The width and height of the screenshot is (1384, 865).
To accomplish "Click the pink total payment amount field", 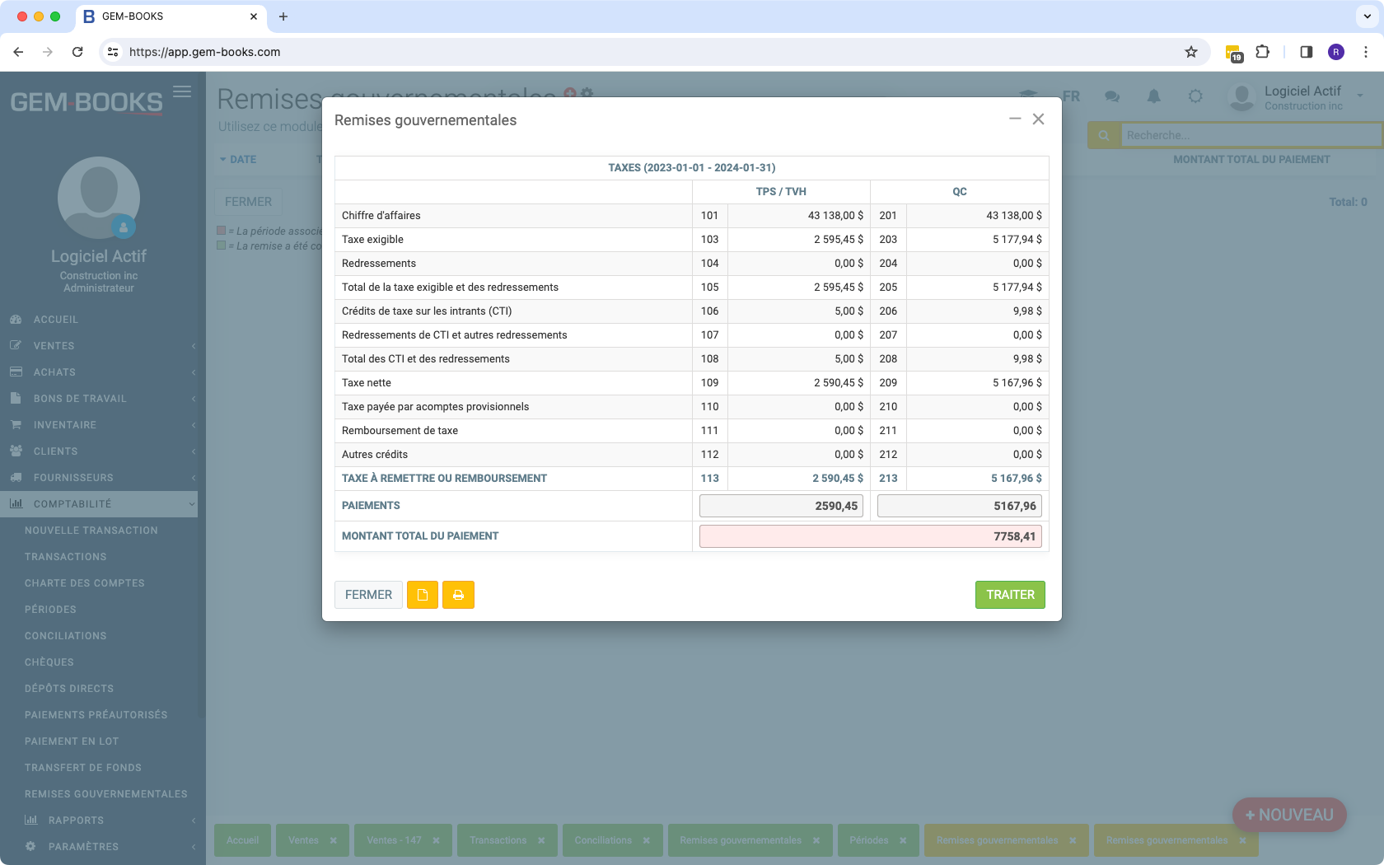I will [x=870, y=535].
